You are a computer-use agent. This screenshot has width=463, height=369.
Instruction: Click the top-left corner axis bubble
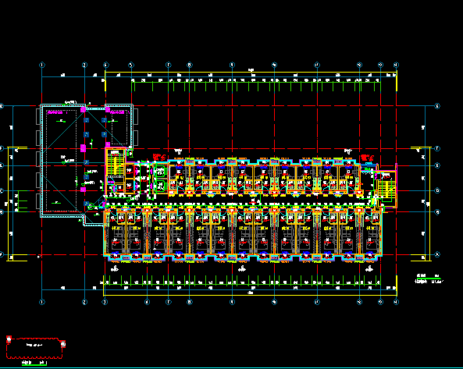pos(42,65)
